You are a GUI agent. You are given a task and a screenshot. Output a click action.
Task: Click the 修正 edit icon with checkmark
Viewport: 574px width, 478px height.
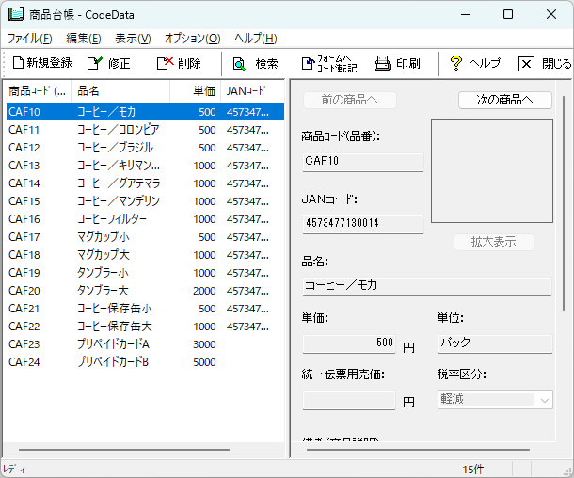[95, 63]
